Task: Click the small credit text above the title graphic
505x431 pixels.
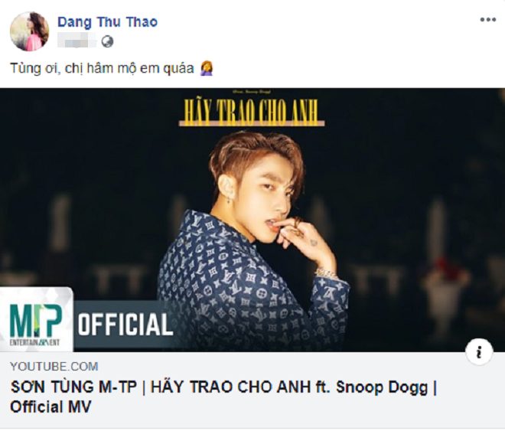Action: tap(251, 92)
